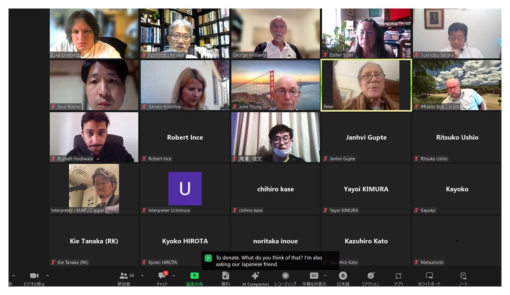Select Kie Tanaka (RK)'s camera-off tile
The height and width of the screenshot is (295, 510).
(x=94, y=241)
